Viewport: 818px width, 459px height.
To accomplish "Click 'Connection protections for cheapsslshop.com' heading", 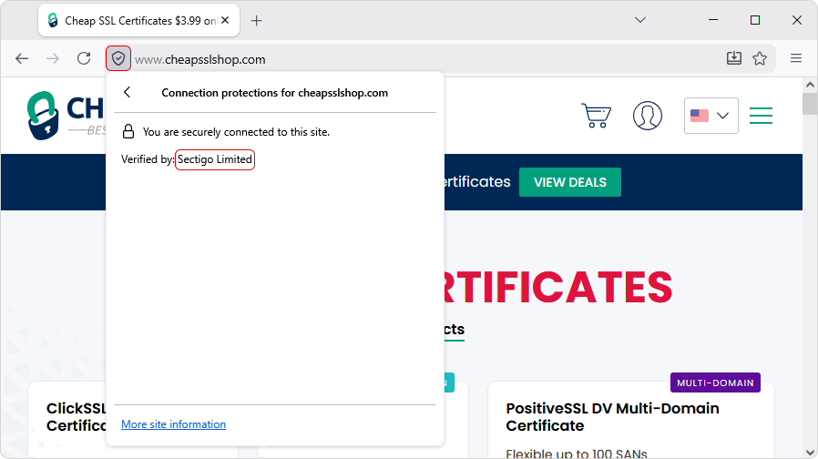I will pyautogui.click(x=275, y=93).
